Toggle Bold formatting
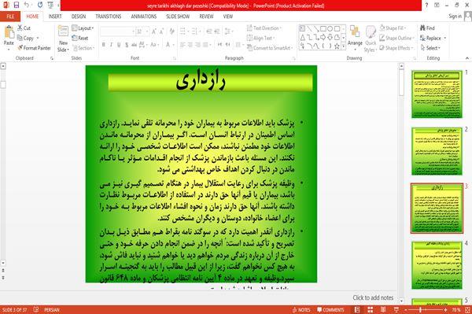The width and height of the screenshot is (472, 314). (104, 45)
